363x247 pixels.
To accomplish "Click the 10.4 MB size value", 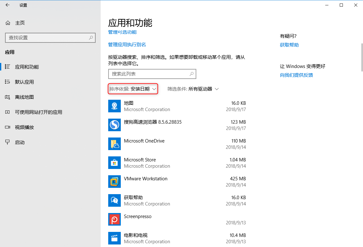I will tap(237, 235).
